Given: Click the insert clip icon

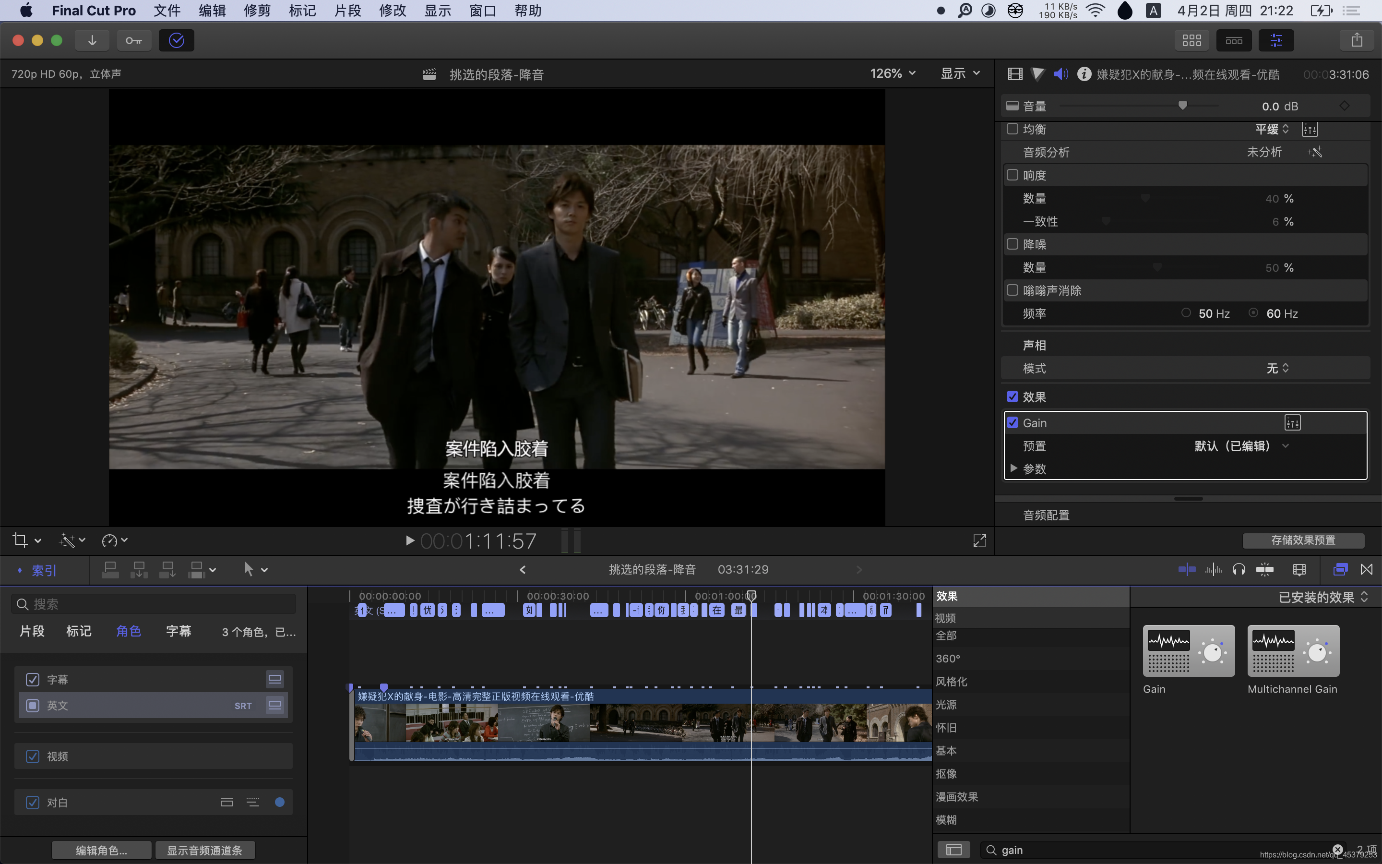Looking at the screenshot, I should (x=139, y=570).
